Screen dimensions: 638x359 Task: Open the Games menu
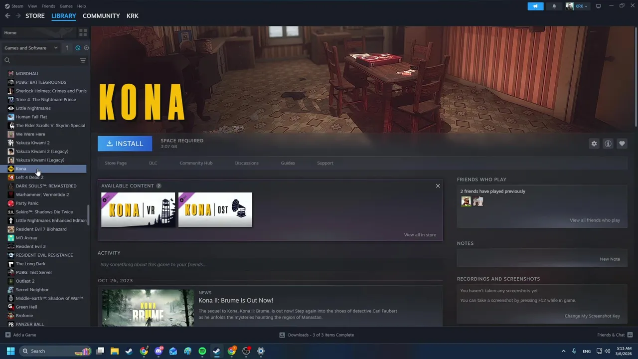pos(66,6)
